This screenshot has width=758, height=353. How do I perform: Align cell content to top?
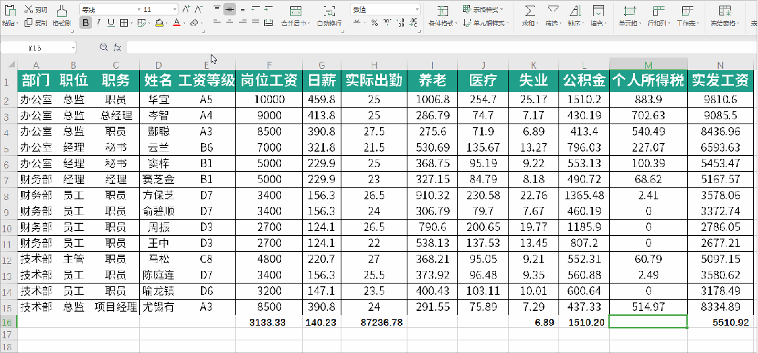(217, 9)
